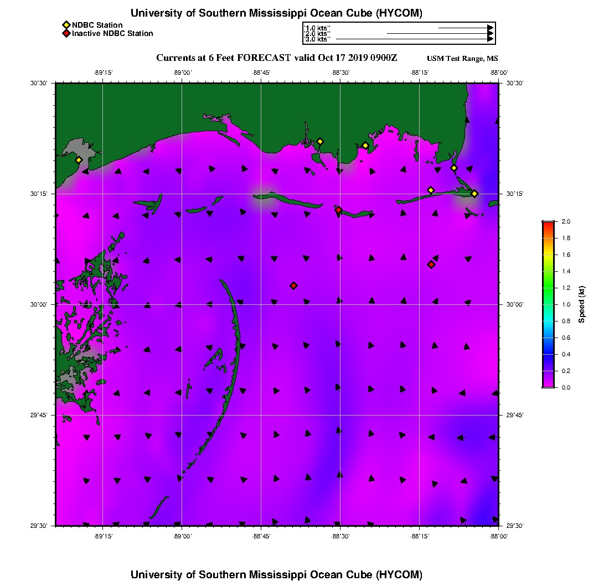Image resolution: width=609 pixels, height=581 pixels.
Task: Select the yellow coastal station marker just east of 88°30'
Action: (x=365, y=146)
